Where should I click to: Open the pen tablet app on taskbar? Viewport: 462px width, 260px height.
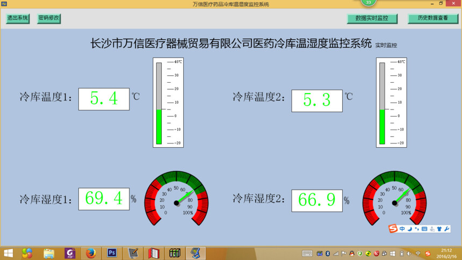(x=133, y=253)
